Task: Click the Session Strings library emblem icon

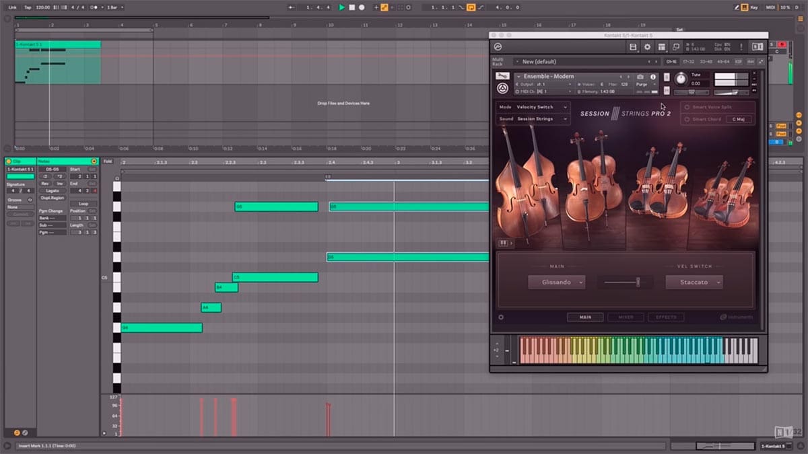Action: [x=502, y=88]
